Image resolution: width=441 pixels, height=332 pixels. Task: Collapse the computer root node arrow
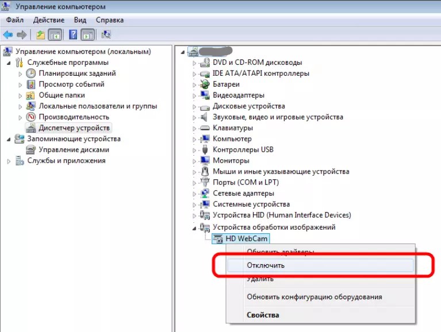click(x=183, y=52)
